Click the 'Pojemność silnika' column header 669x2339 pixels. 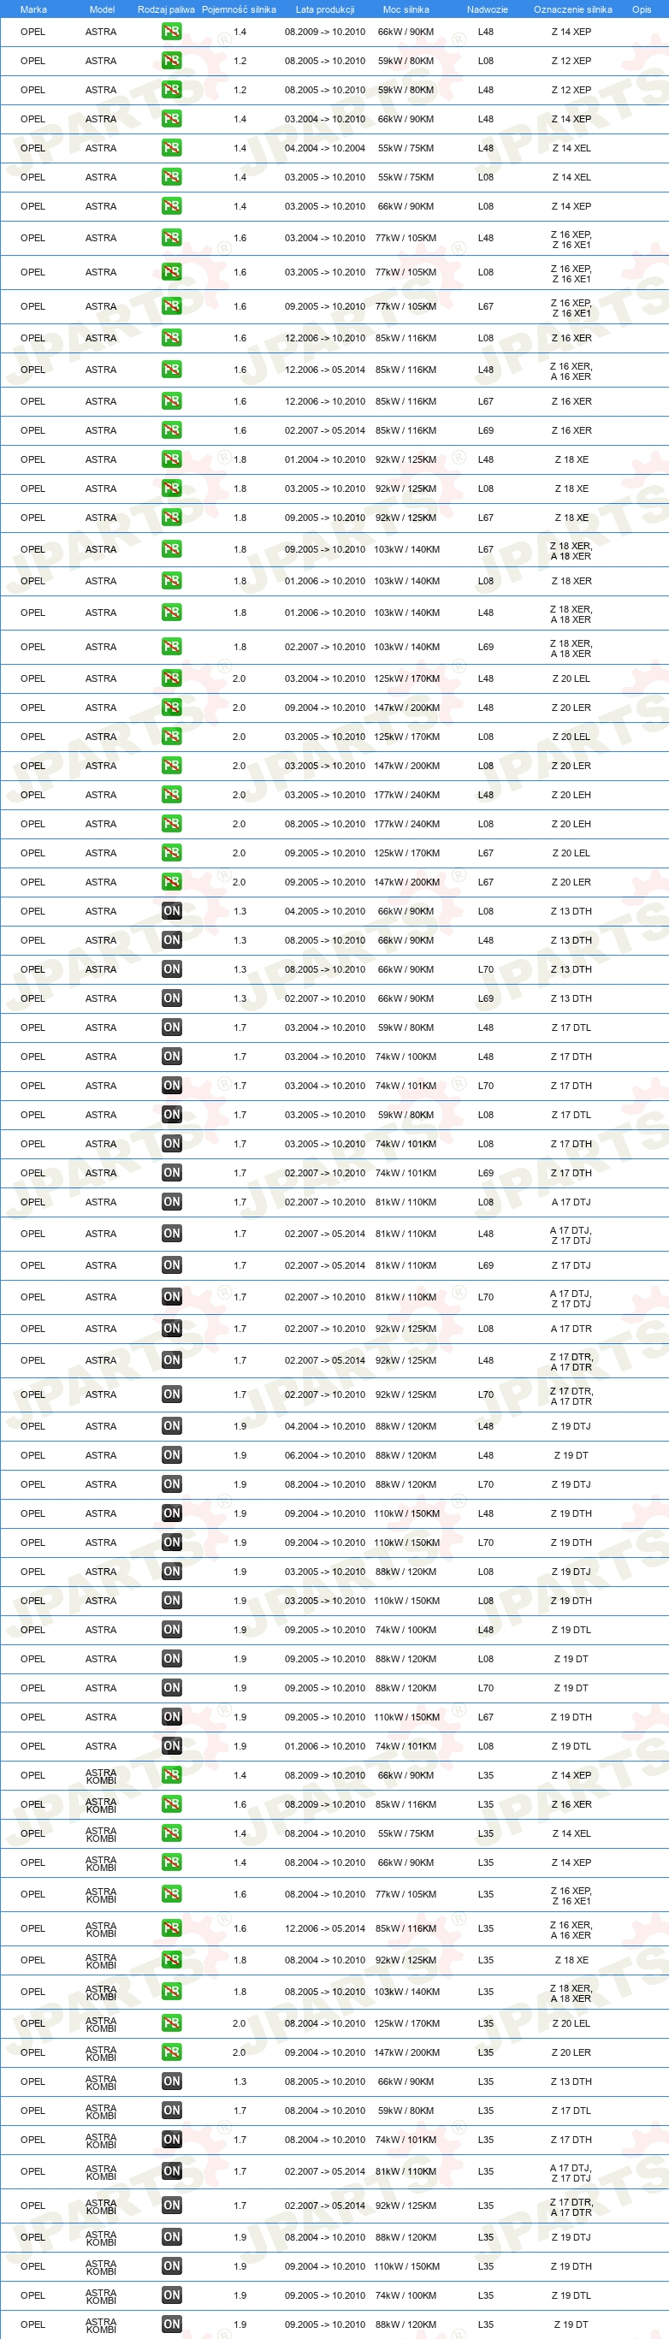pyautogui.click(x=239, y=9)
